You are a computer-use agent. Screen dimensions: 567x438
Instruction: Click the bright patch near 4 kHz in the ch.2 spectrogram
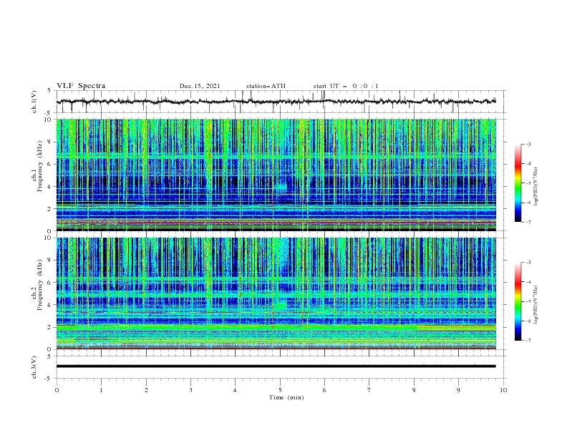tap(281, 306)
